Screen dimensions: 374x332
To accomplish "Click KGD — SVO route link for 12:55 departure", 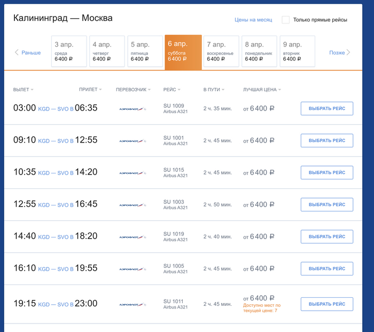I will pos(56,205).
